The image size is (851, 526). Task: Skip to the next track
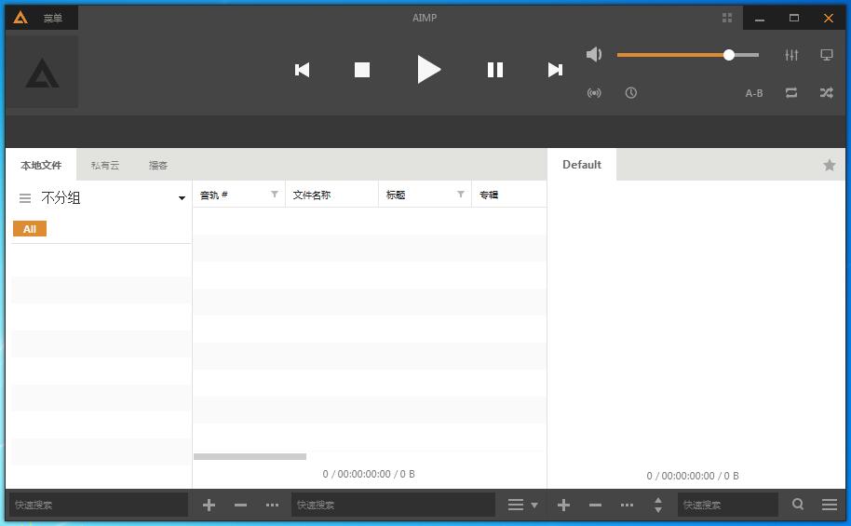tap(555, 70)
